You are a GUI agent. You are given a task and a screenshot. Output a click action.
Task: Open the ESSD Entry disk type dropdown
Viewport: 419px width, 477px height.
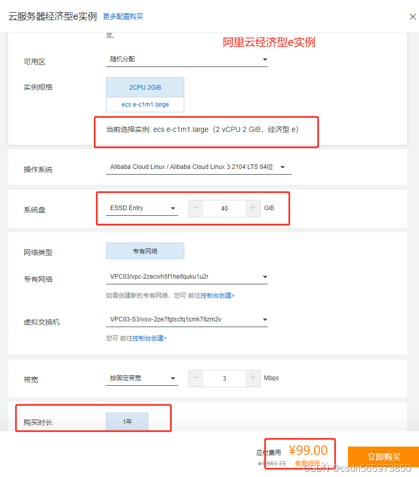pyautogui.click(x=142, y=209)
